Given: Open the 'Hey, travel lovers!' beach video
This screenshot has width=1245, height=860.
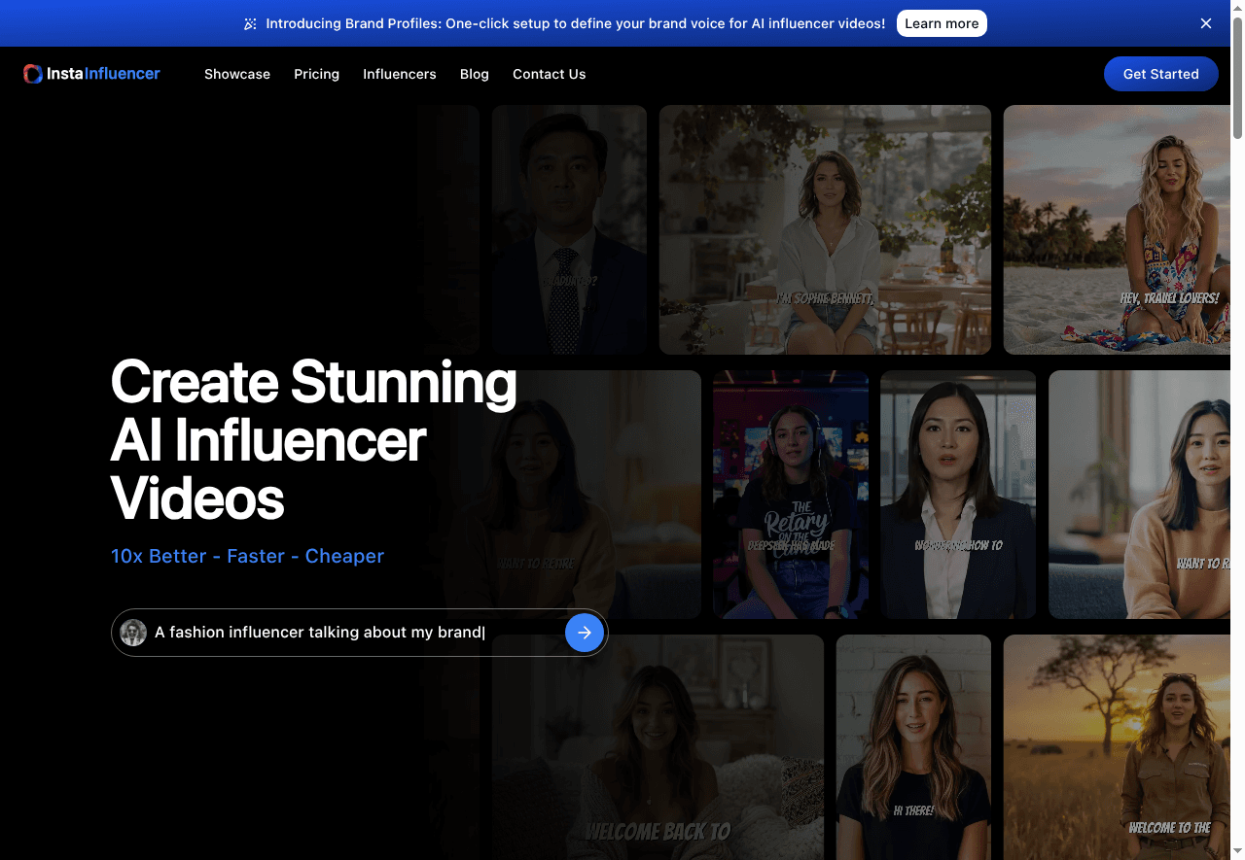Looking at the screenshot, I should click(x=1117, y=229).
